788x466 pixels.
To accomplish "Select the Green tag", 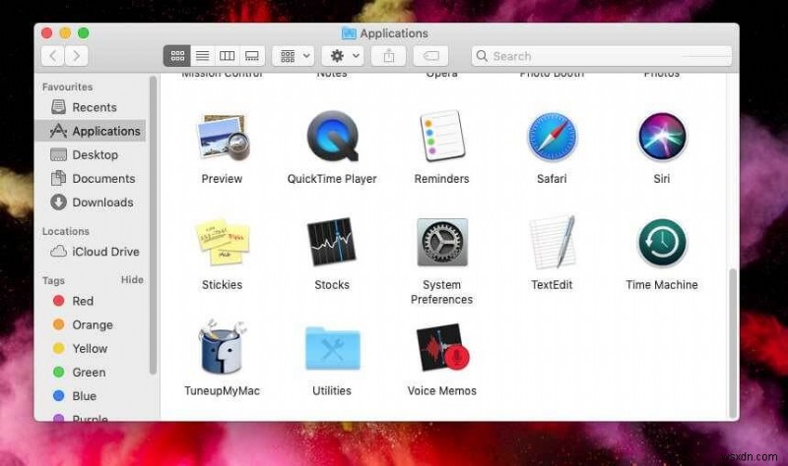I will pos(91,373).
